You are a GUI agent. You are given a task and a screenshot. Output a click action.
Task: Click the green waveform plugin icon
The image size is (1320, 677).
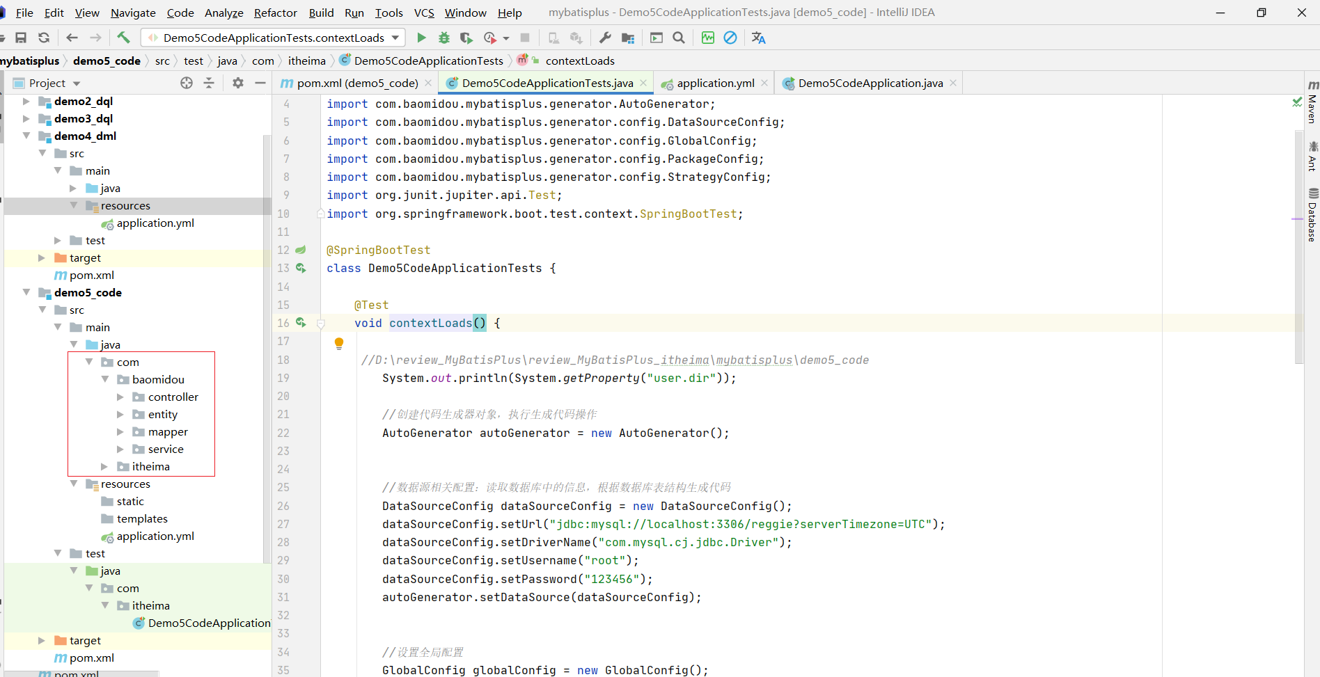(x=708, y=38)
